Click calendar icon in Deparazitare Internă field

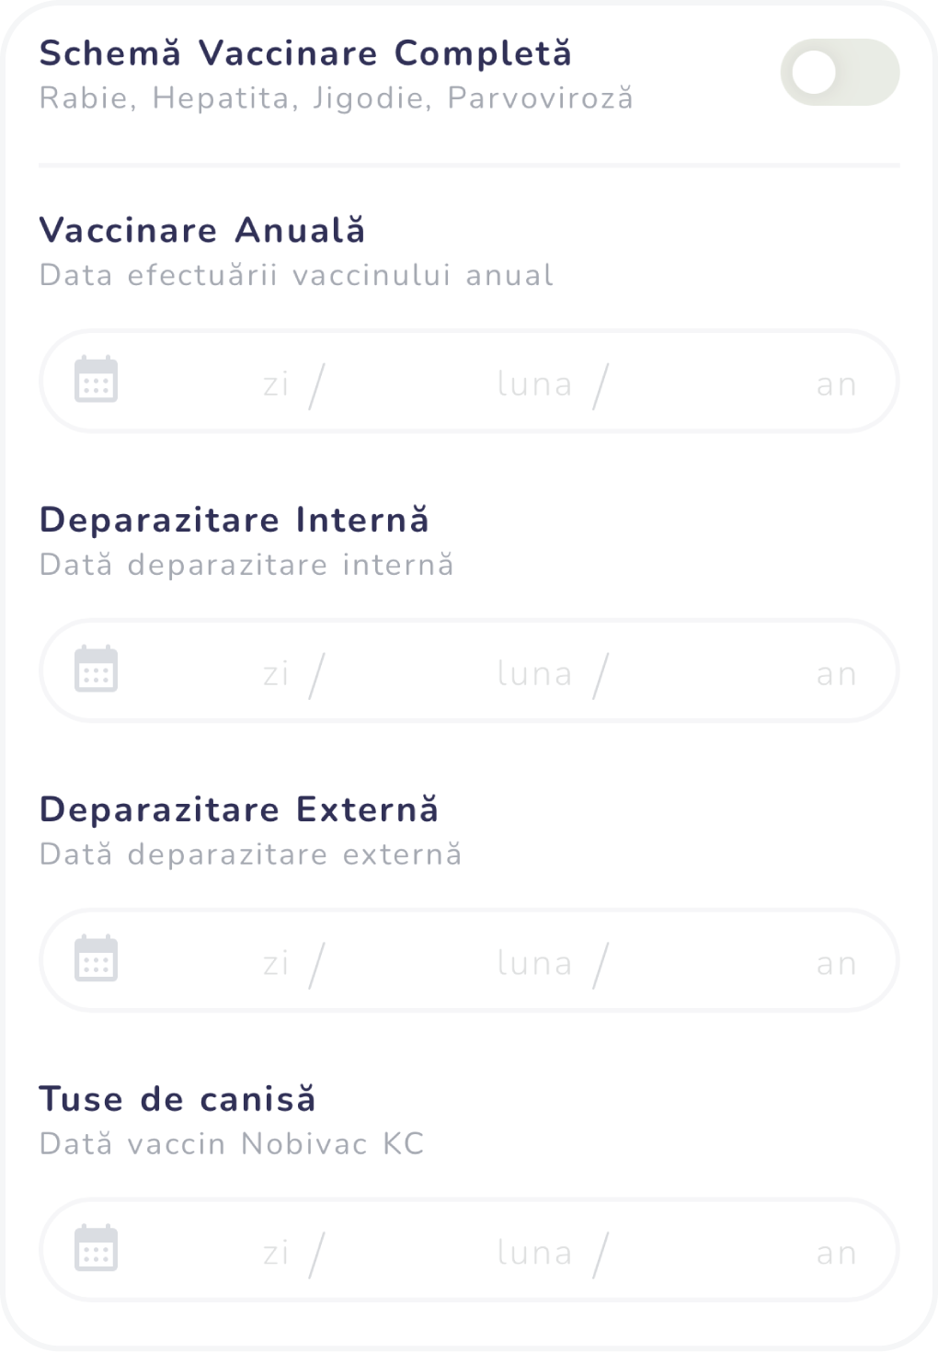click(96, 670)
